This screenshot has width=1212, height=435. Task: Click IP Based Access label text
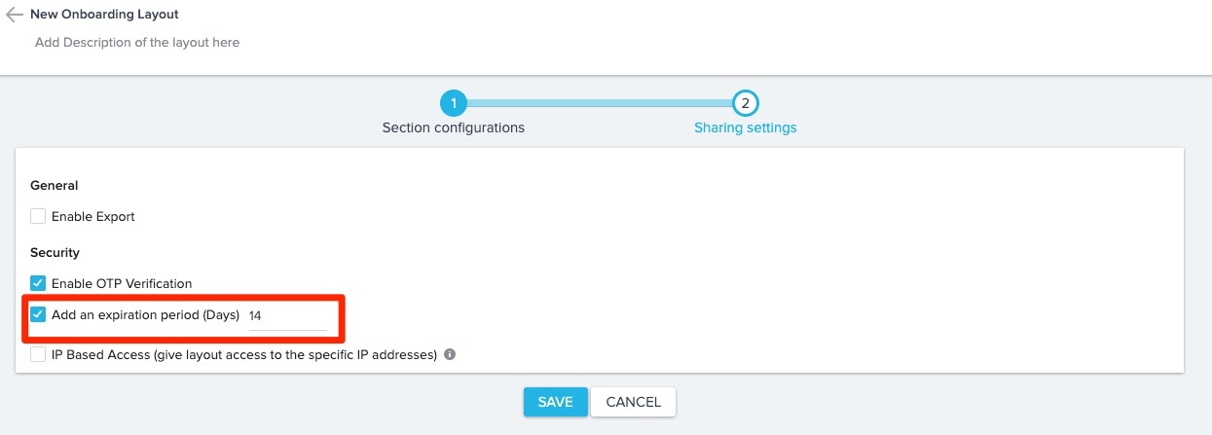point(244,355)
